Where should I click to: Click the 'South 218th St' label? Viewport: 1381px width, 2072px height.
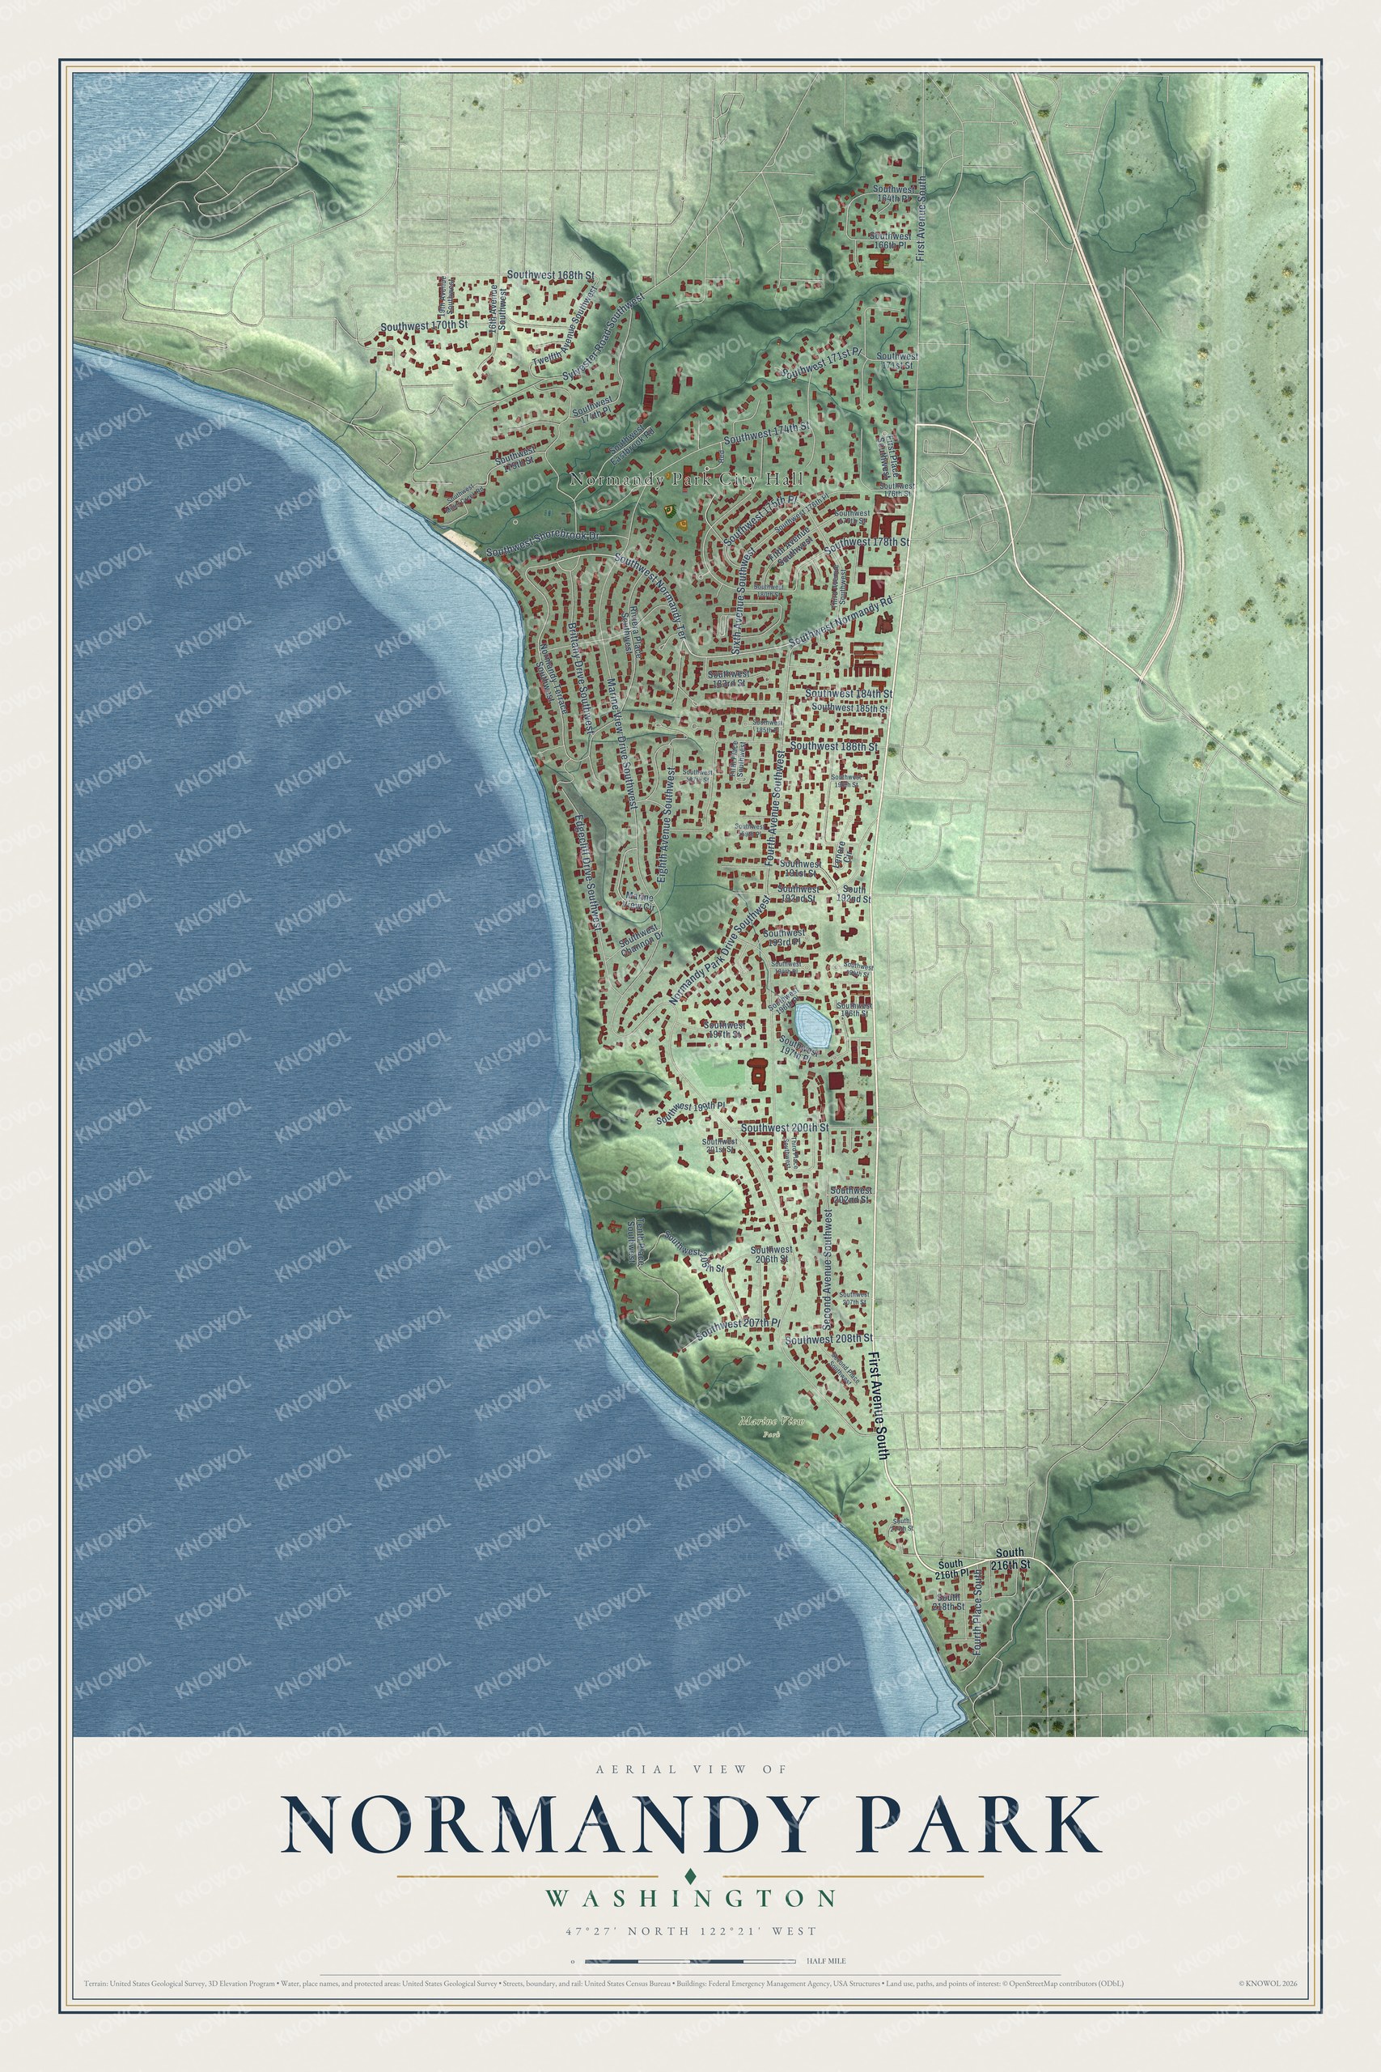click(950, 1602)
